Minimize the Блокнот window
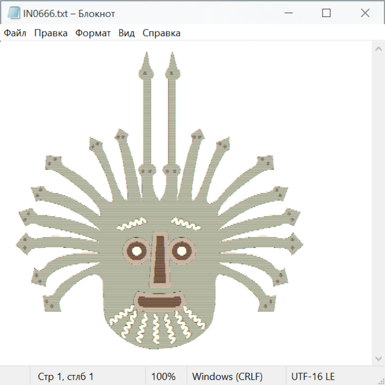 pos(288,13)
